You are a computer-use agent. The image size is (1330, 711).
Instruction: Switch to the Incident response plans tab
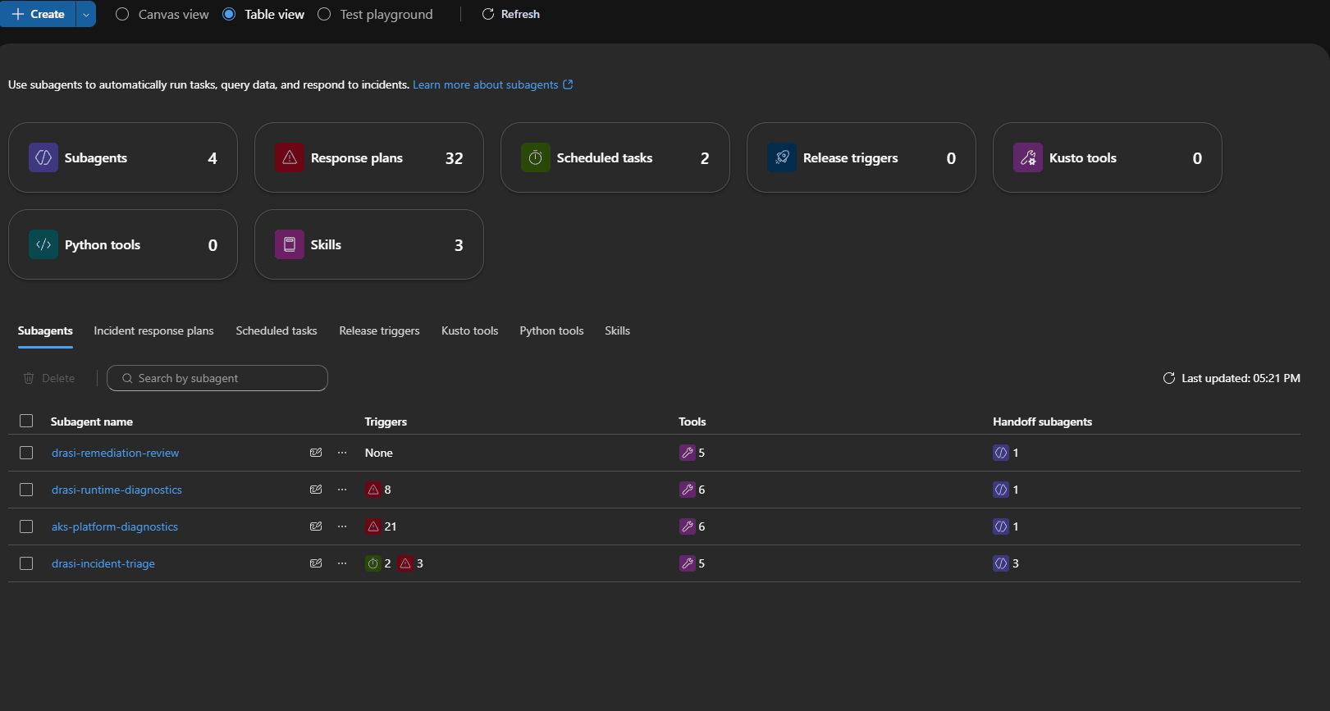pyautogui.click(x=153, y=330)
